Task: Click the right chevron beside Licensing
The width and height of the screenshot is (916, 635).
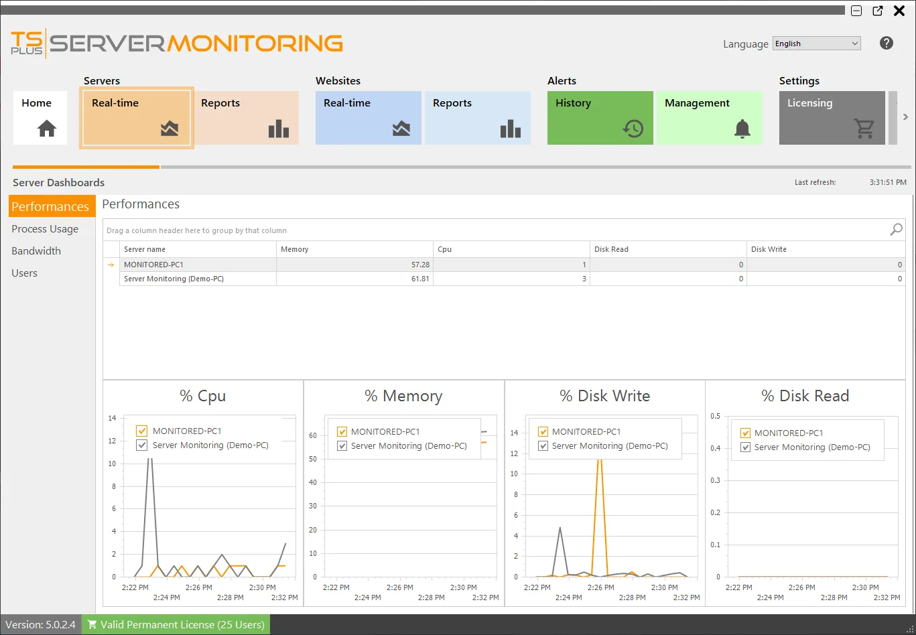Action: pos(906,116)
